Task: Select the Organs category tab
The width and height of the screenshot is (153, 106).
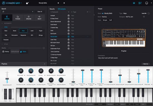Action: tap(29, 17)
